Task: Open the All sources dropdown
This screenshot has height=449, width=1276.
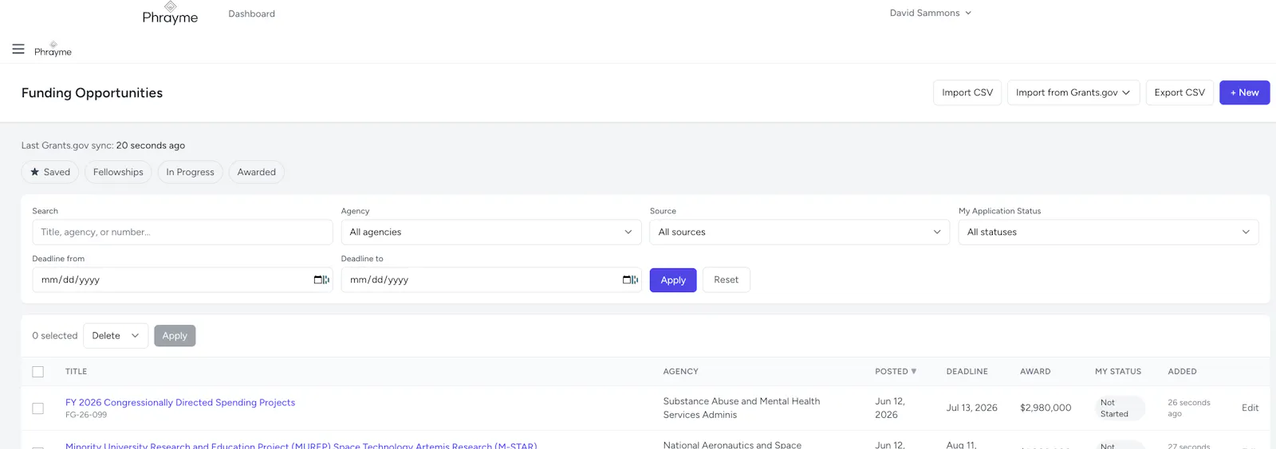Action: (x=800, y=232)
